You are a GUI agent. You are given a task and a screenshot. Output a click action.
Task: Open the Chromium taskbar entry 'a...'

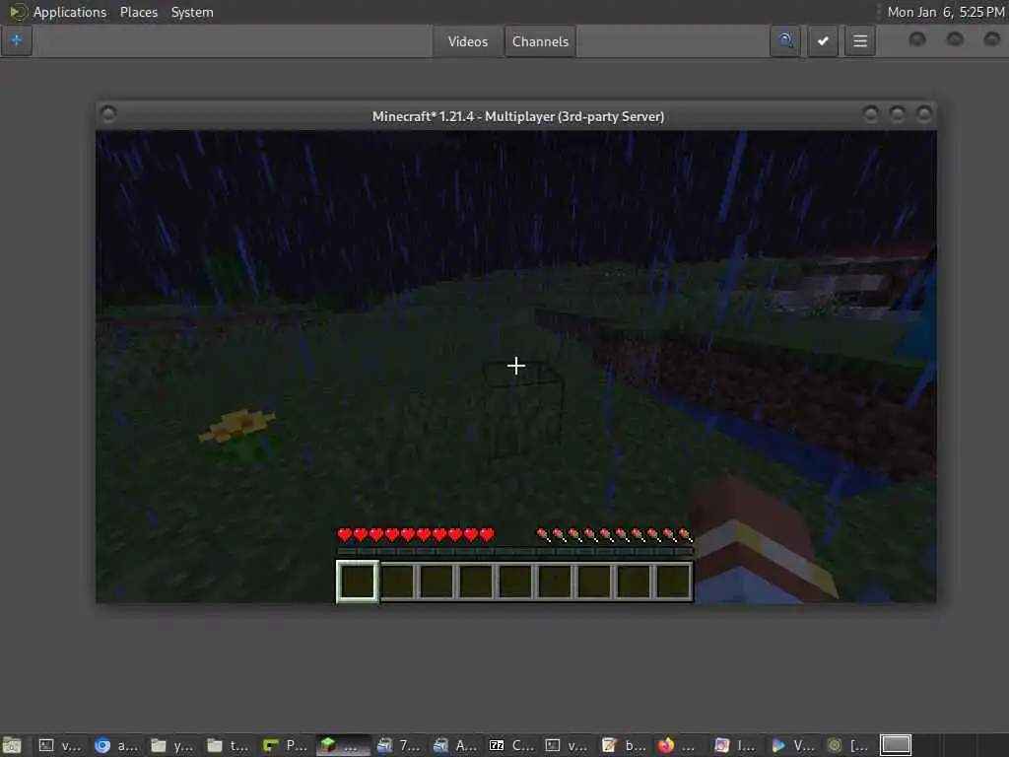116,745
